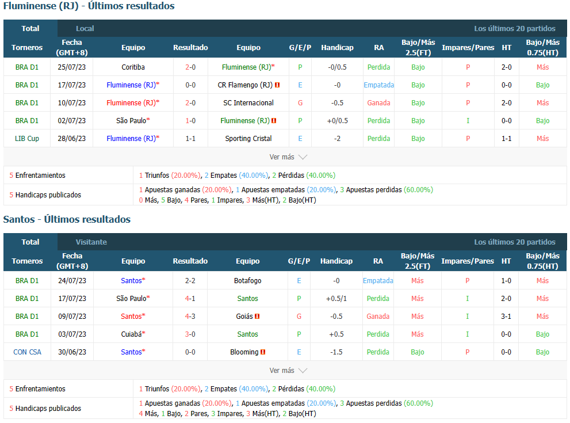The image size is (570, 423).
Task: Click the Ganada result in the SC Internacional row
Action: click(x=379, y=102)
